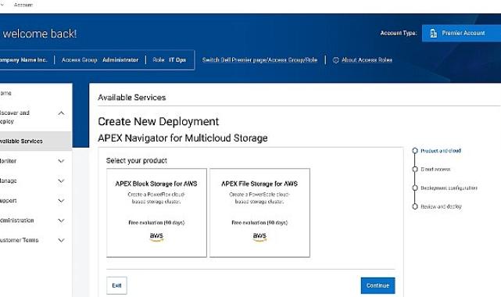Image resolution: width=501 pixels, height=297 pixels.
Task: Click AWS logo in APEX Block Storage card
Action: pyautogui.click(x=156, y=237)
